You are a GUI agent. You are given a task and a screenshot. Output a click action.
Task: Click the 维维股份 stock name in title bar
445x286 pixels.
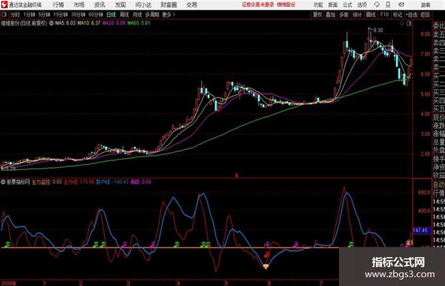click(x=286, y=5)
